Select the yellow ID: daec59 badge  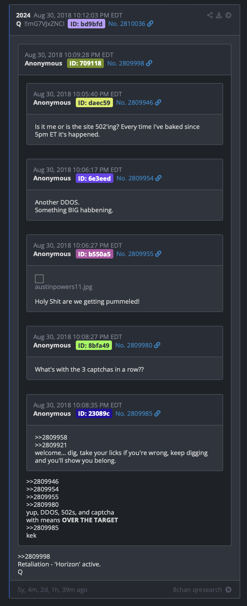[x=94, y=103]
